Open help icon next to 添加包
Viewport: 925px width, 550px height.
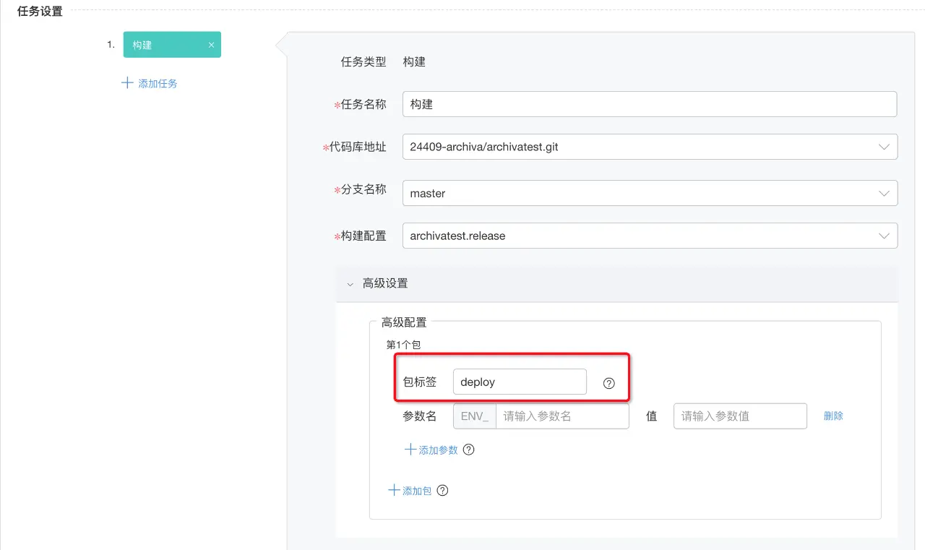click(442, 490)
